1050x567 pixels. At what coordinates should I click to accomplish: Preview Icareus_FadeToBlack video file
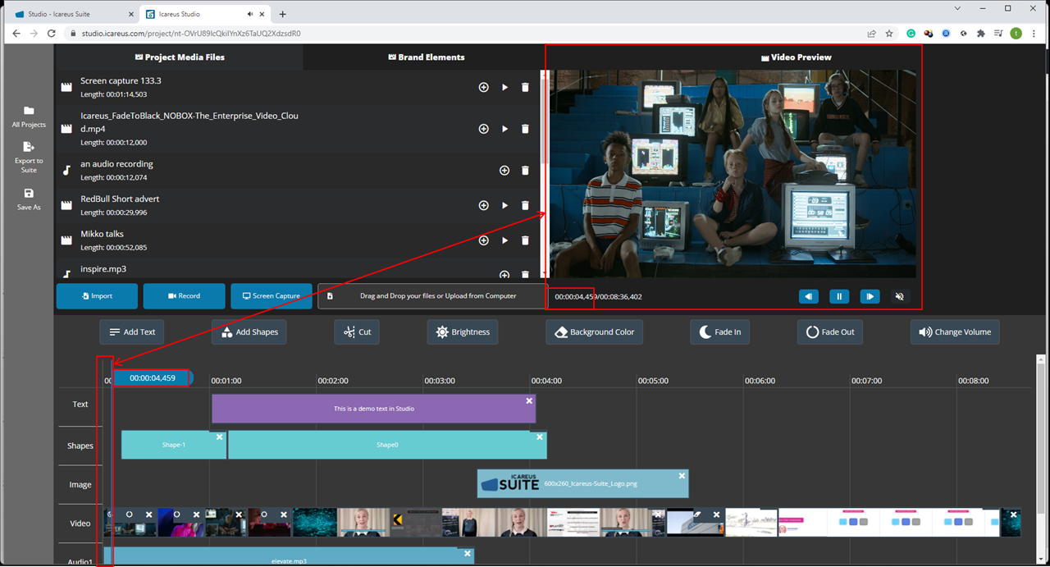click(x=504, y=129)
